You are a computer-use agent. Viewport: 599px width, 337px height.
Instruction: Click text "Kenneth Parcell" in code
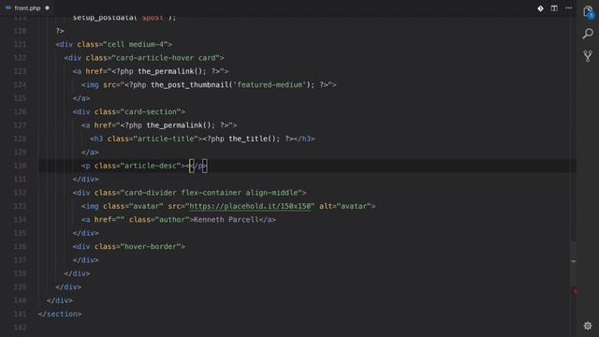click(226, 219)
